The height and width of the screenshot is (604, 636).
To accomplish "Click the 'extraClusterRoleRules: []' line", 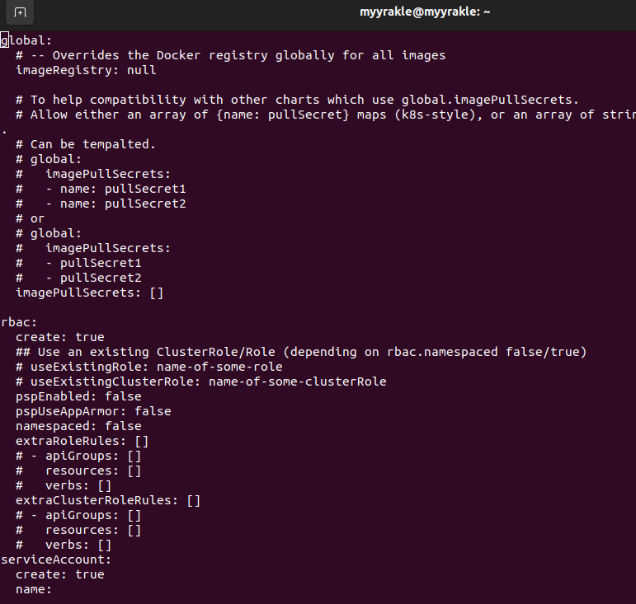I will [x=108, y=500].
